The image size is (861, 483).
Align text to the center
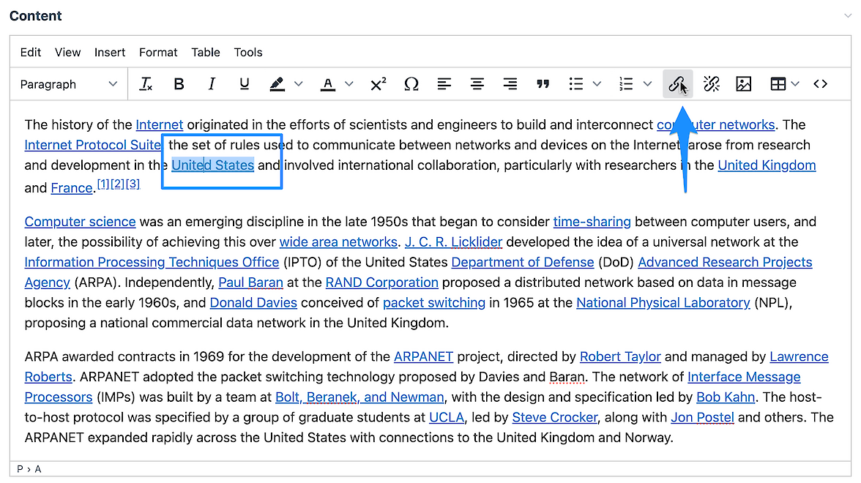[x=477, y=84]
